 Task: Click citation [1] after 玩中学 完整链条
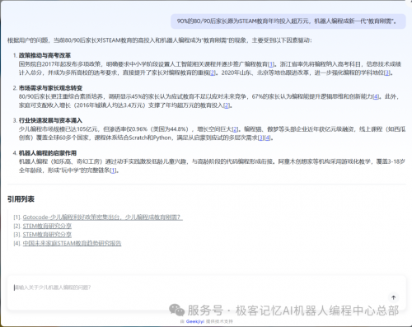coord(113,171)
